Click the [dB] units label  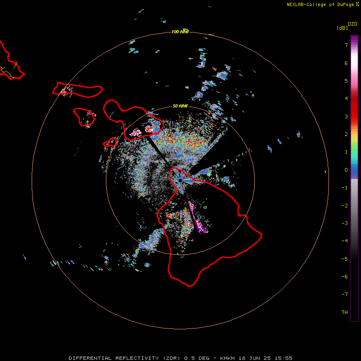pos(343,28)
